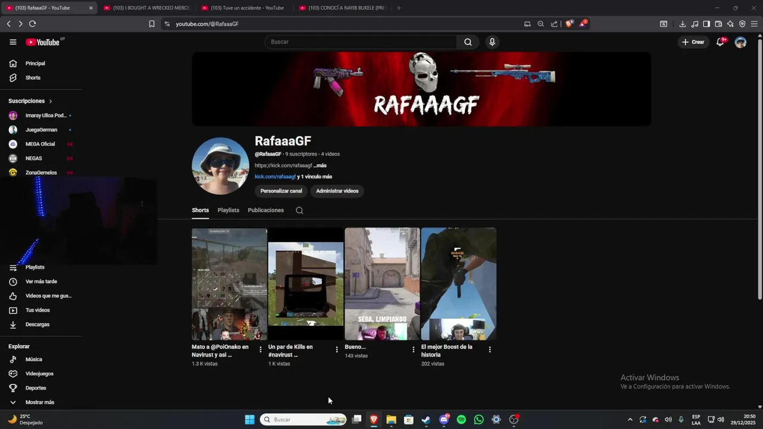Screen dimensions: 763x429
Task: Open options for 'El mejor Boost' short
Action: [x=490, y=350]
